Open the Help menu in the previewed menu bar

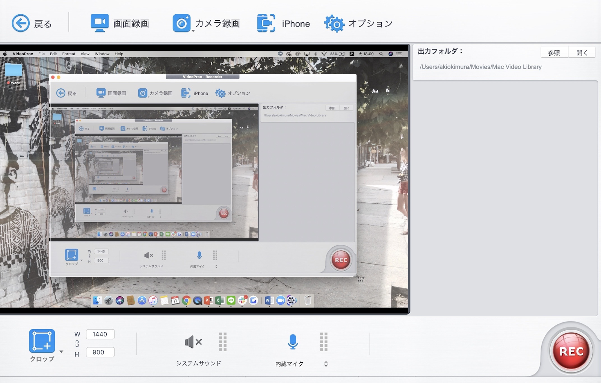point(119,54)
